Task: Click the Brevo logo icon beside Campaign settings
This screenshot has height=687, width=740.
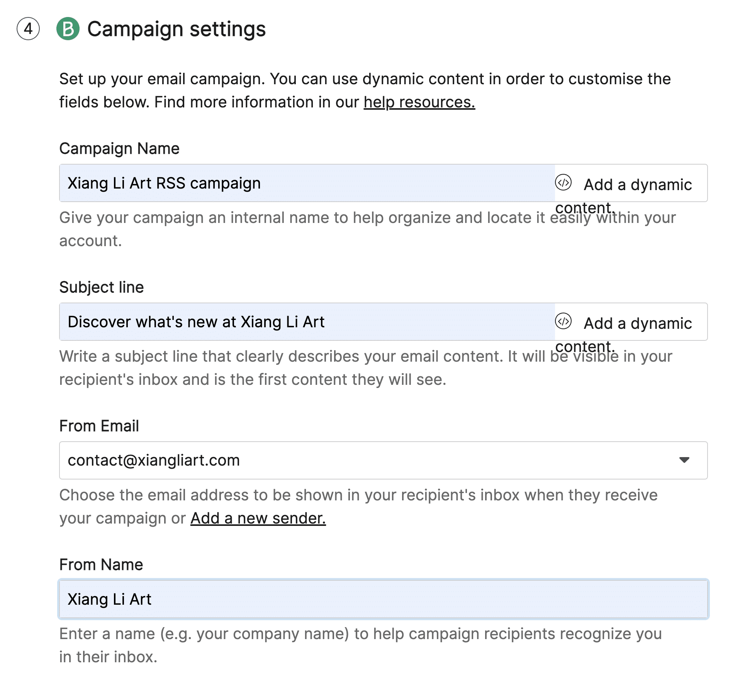Action: [68, 29]
